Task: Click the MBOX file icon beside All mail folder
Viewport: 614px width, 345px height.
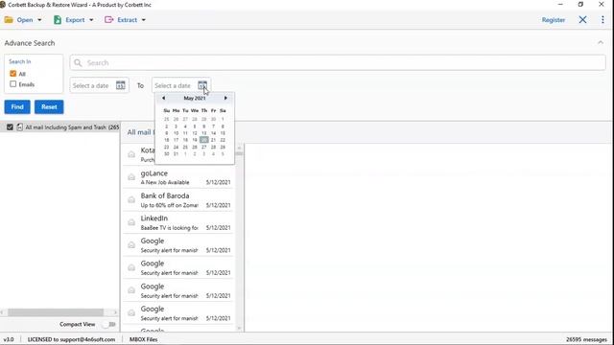Action: [x=19, y=127]
